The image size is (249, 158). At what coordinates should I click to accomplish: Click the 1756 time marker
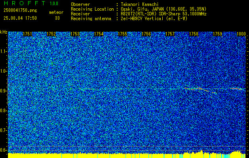click(146, 34)
